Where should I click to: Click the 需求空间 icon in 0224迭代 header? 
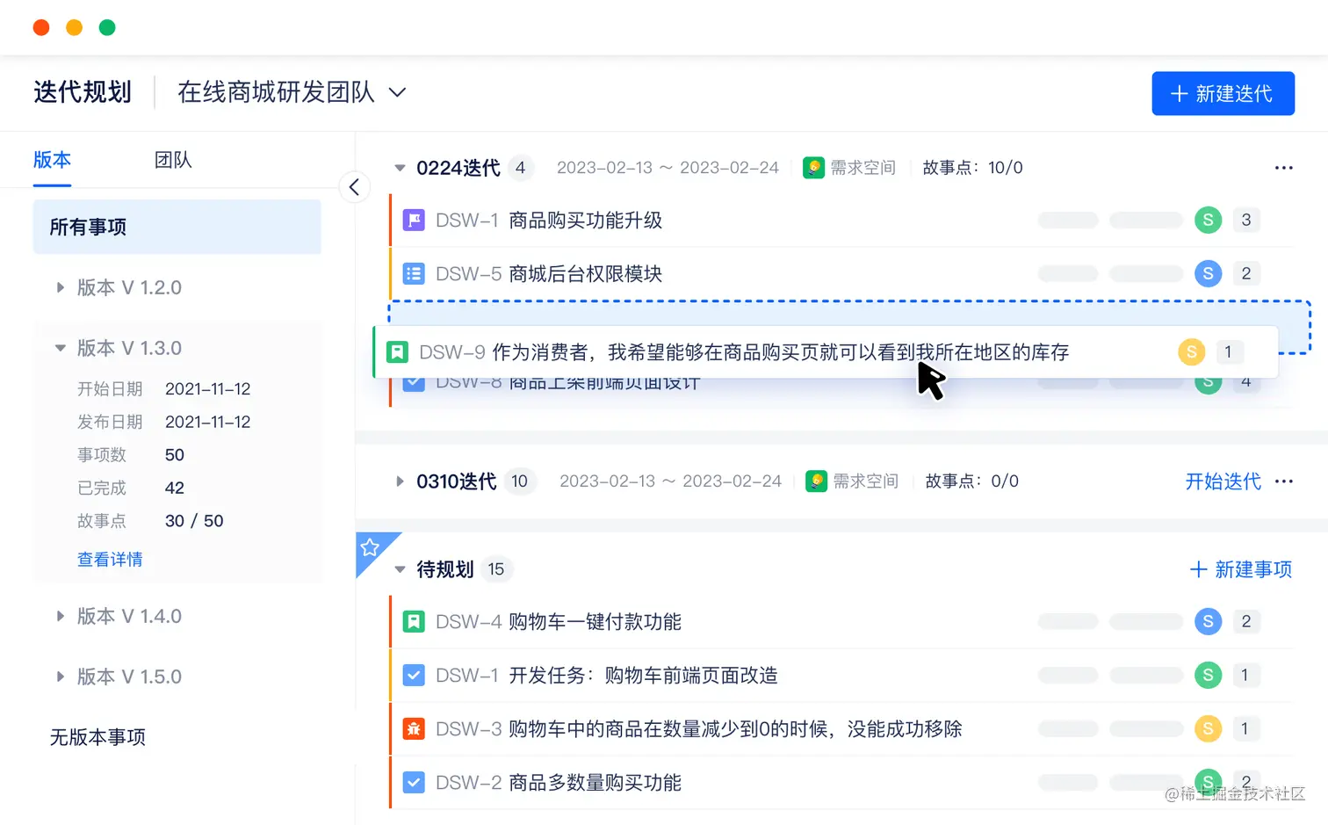coord(814,168)
